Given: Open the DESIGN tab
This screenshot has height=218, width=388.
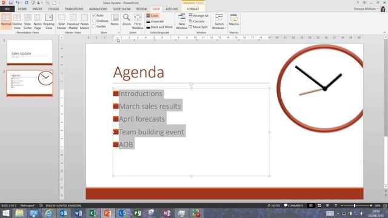Looking at the screenshot, I should [53, 9].
